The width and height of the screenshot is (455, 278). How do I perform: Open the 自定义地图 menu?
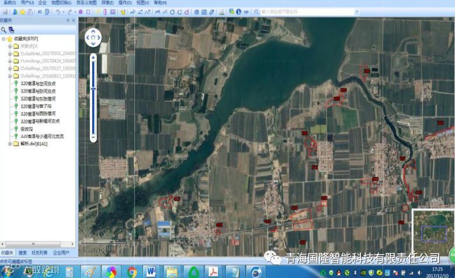[x=86, y=2]
